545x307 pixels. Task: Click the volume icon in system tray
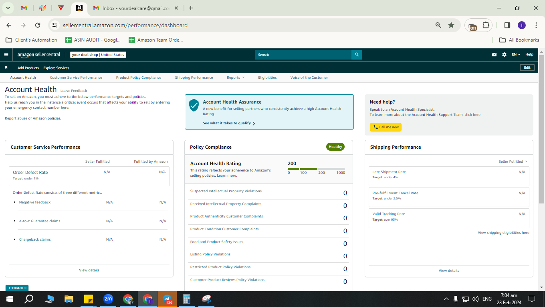click(475, 299)
